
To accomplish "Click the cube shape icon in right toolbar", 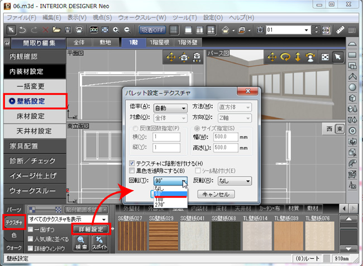I will click(x=354, y=98).
